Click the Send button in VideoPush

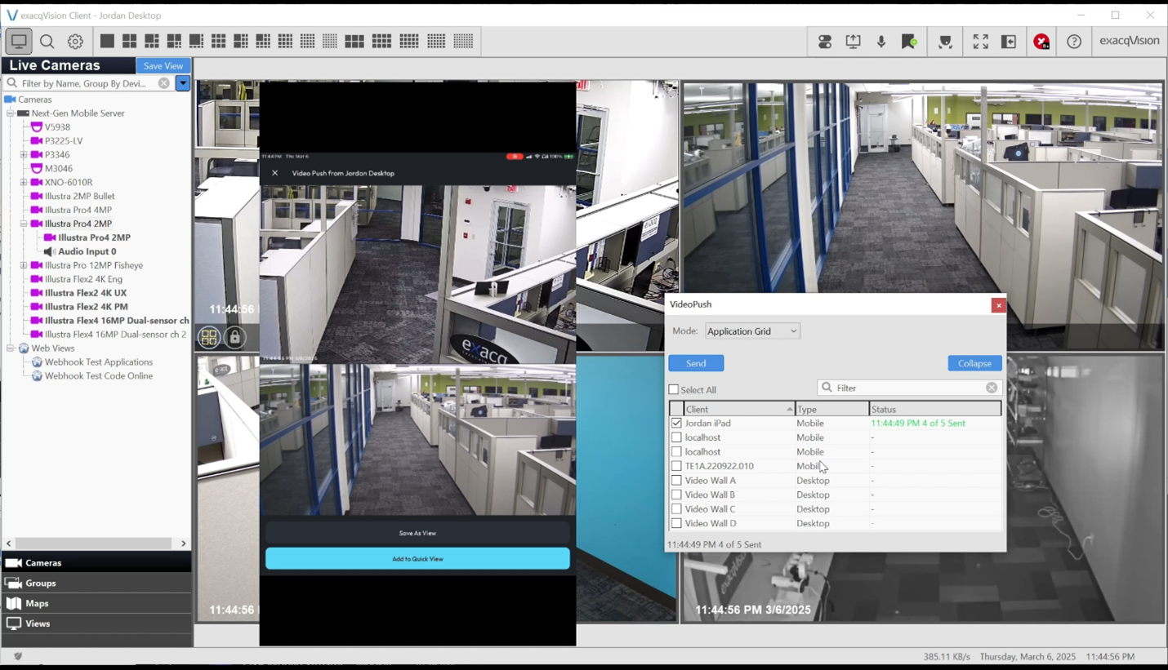click(x=696, y=363)
